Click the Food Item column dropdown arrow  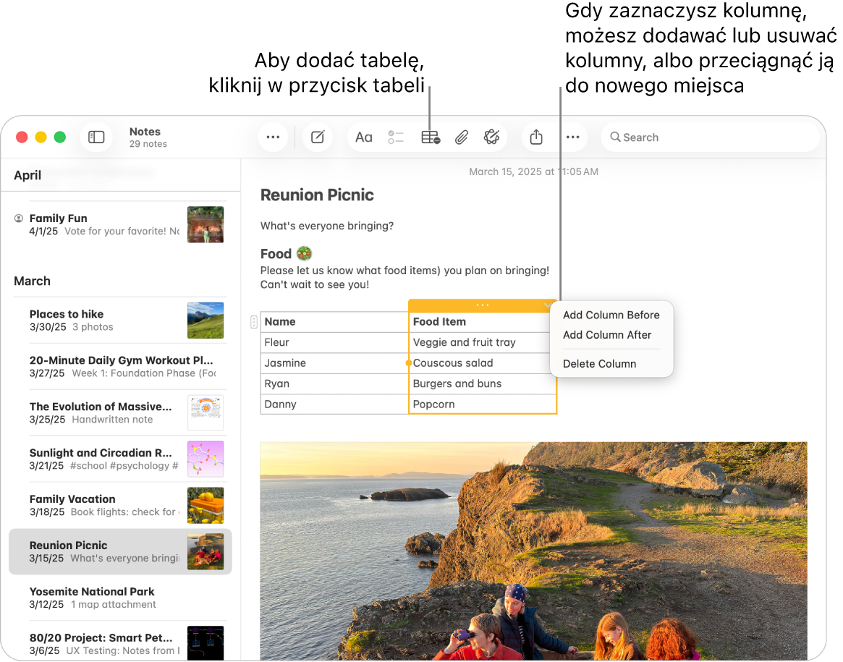point(547,306)
